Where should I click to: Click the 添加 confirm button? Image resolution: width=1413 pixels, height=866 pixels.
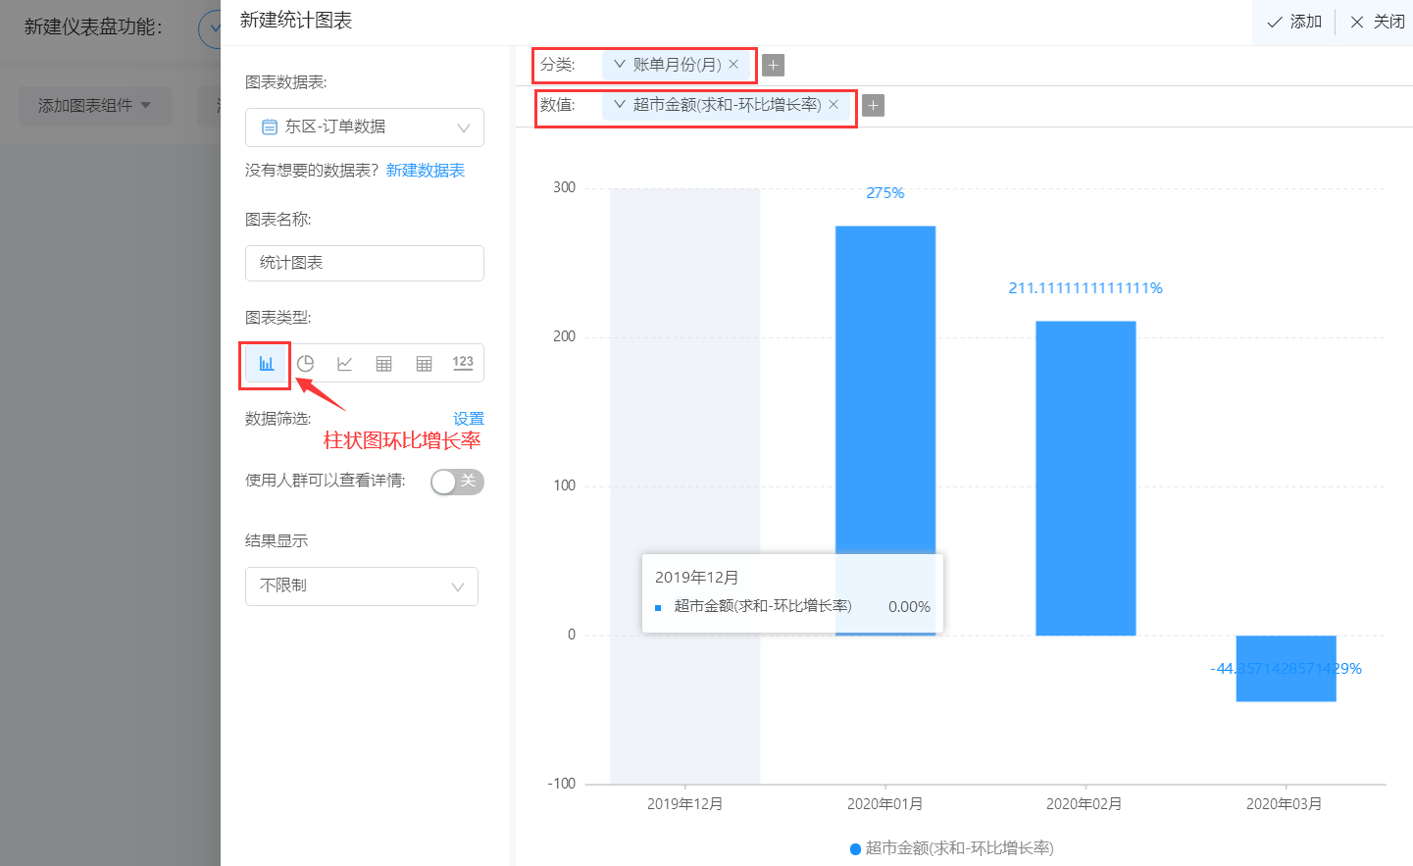click(x=1294, y=22)
